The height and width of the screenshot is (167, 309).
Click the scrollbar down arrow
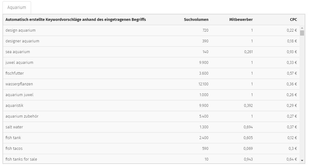[x=302, y=161]
